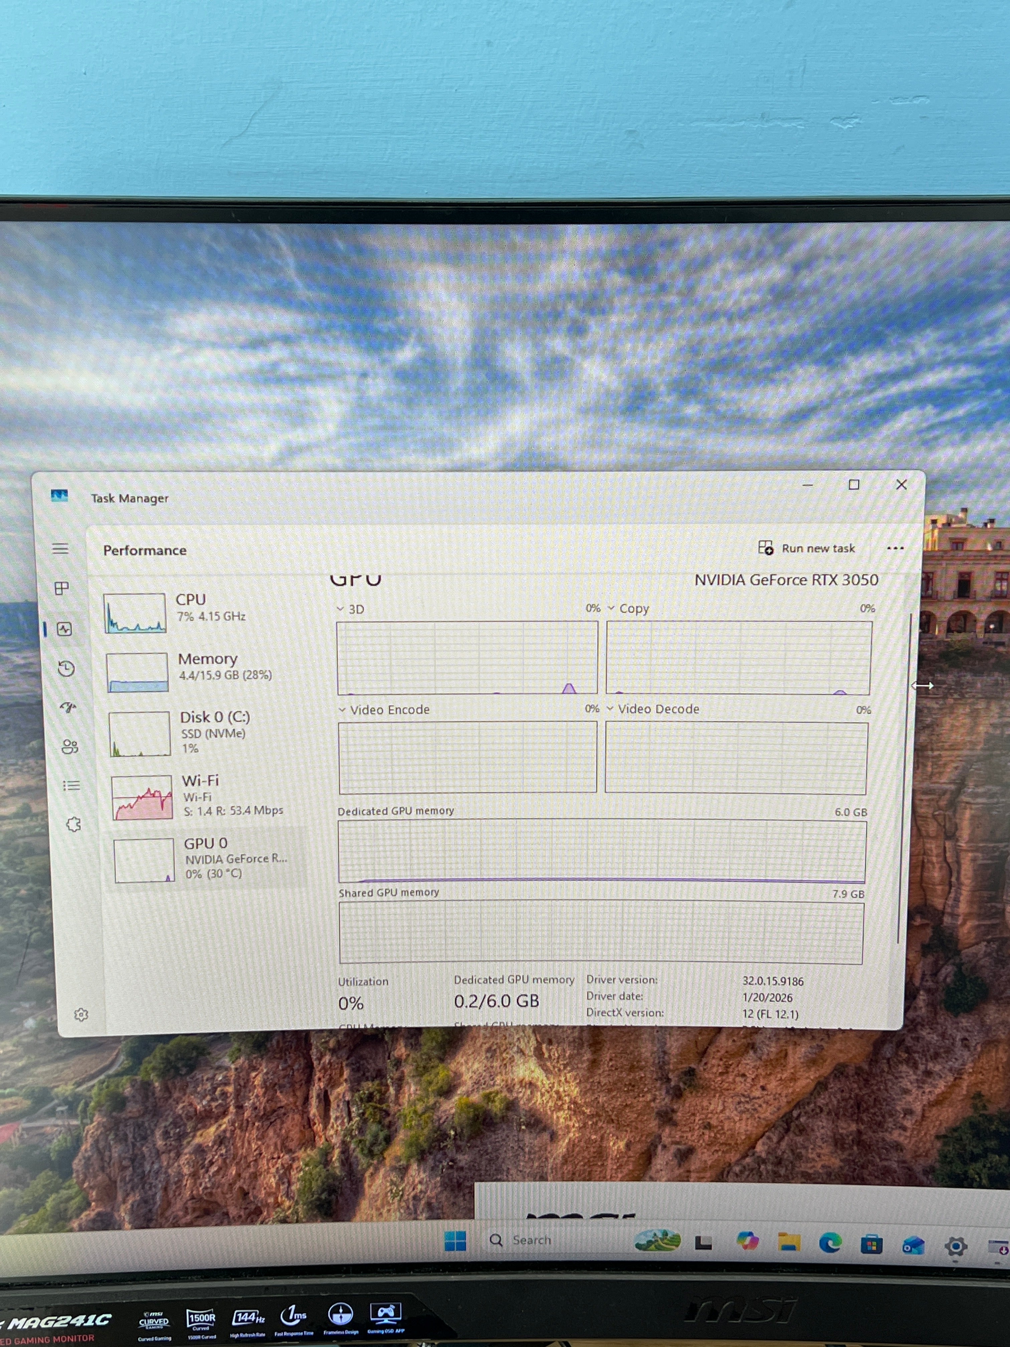Open the landscape search highlight icon on taskbar
Viewport: 1010px width, 1347px height.
[x=658, y=1240]
